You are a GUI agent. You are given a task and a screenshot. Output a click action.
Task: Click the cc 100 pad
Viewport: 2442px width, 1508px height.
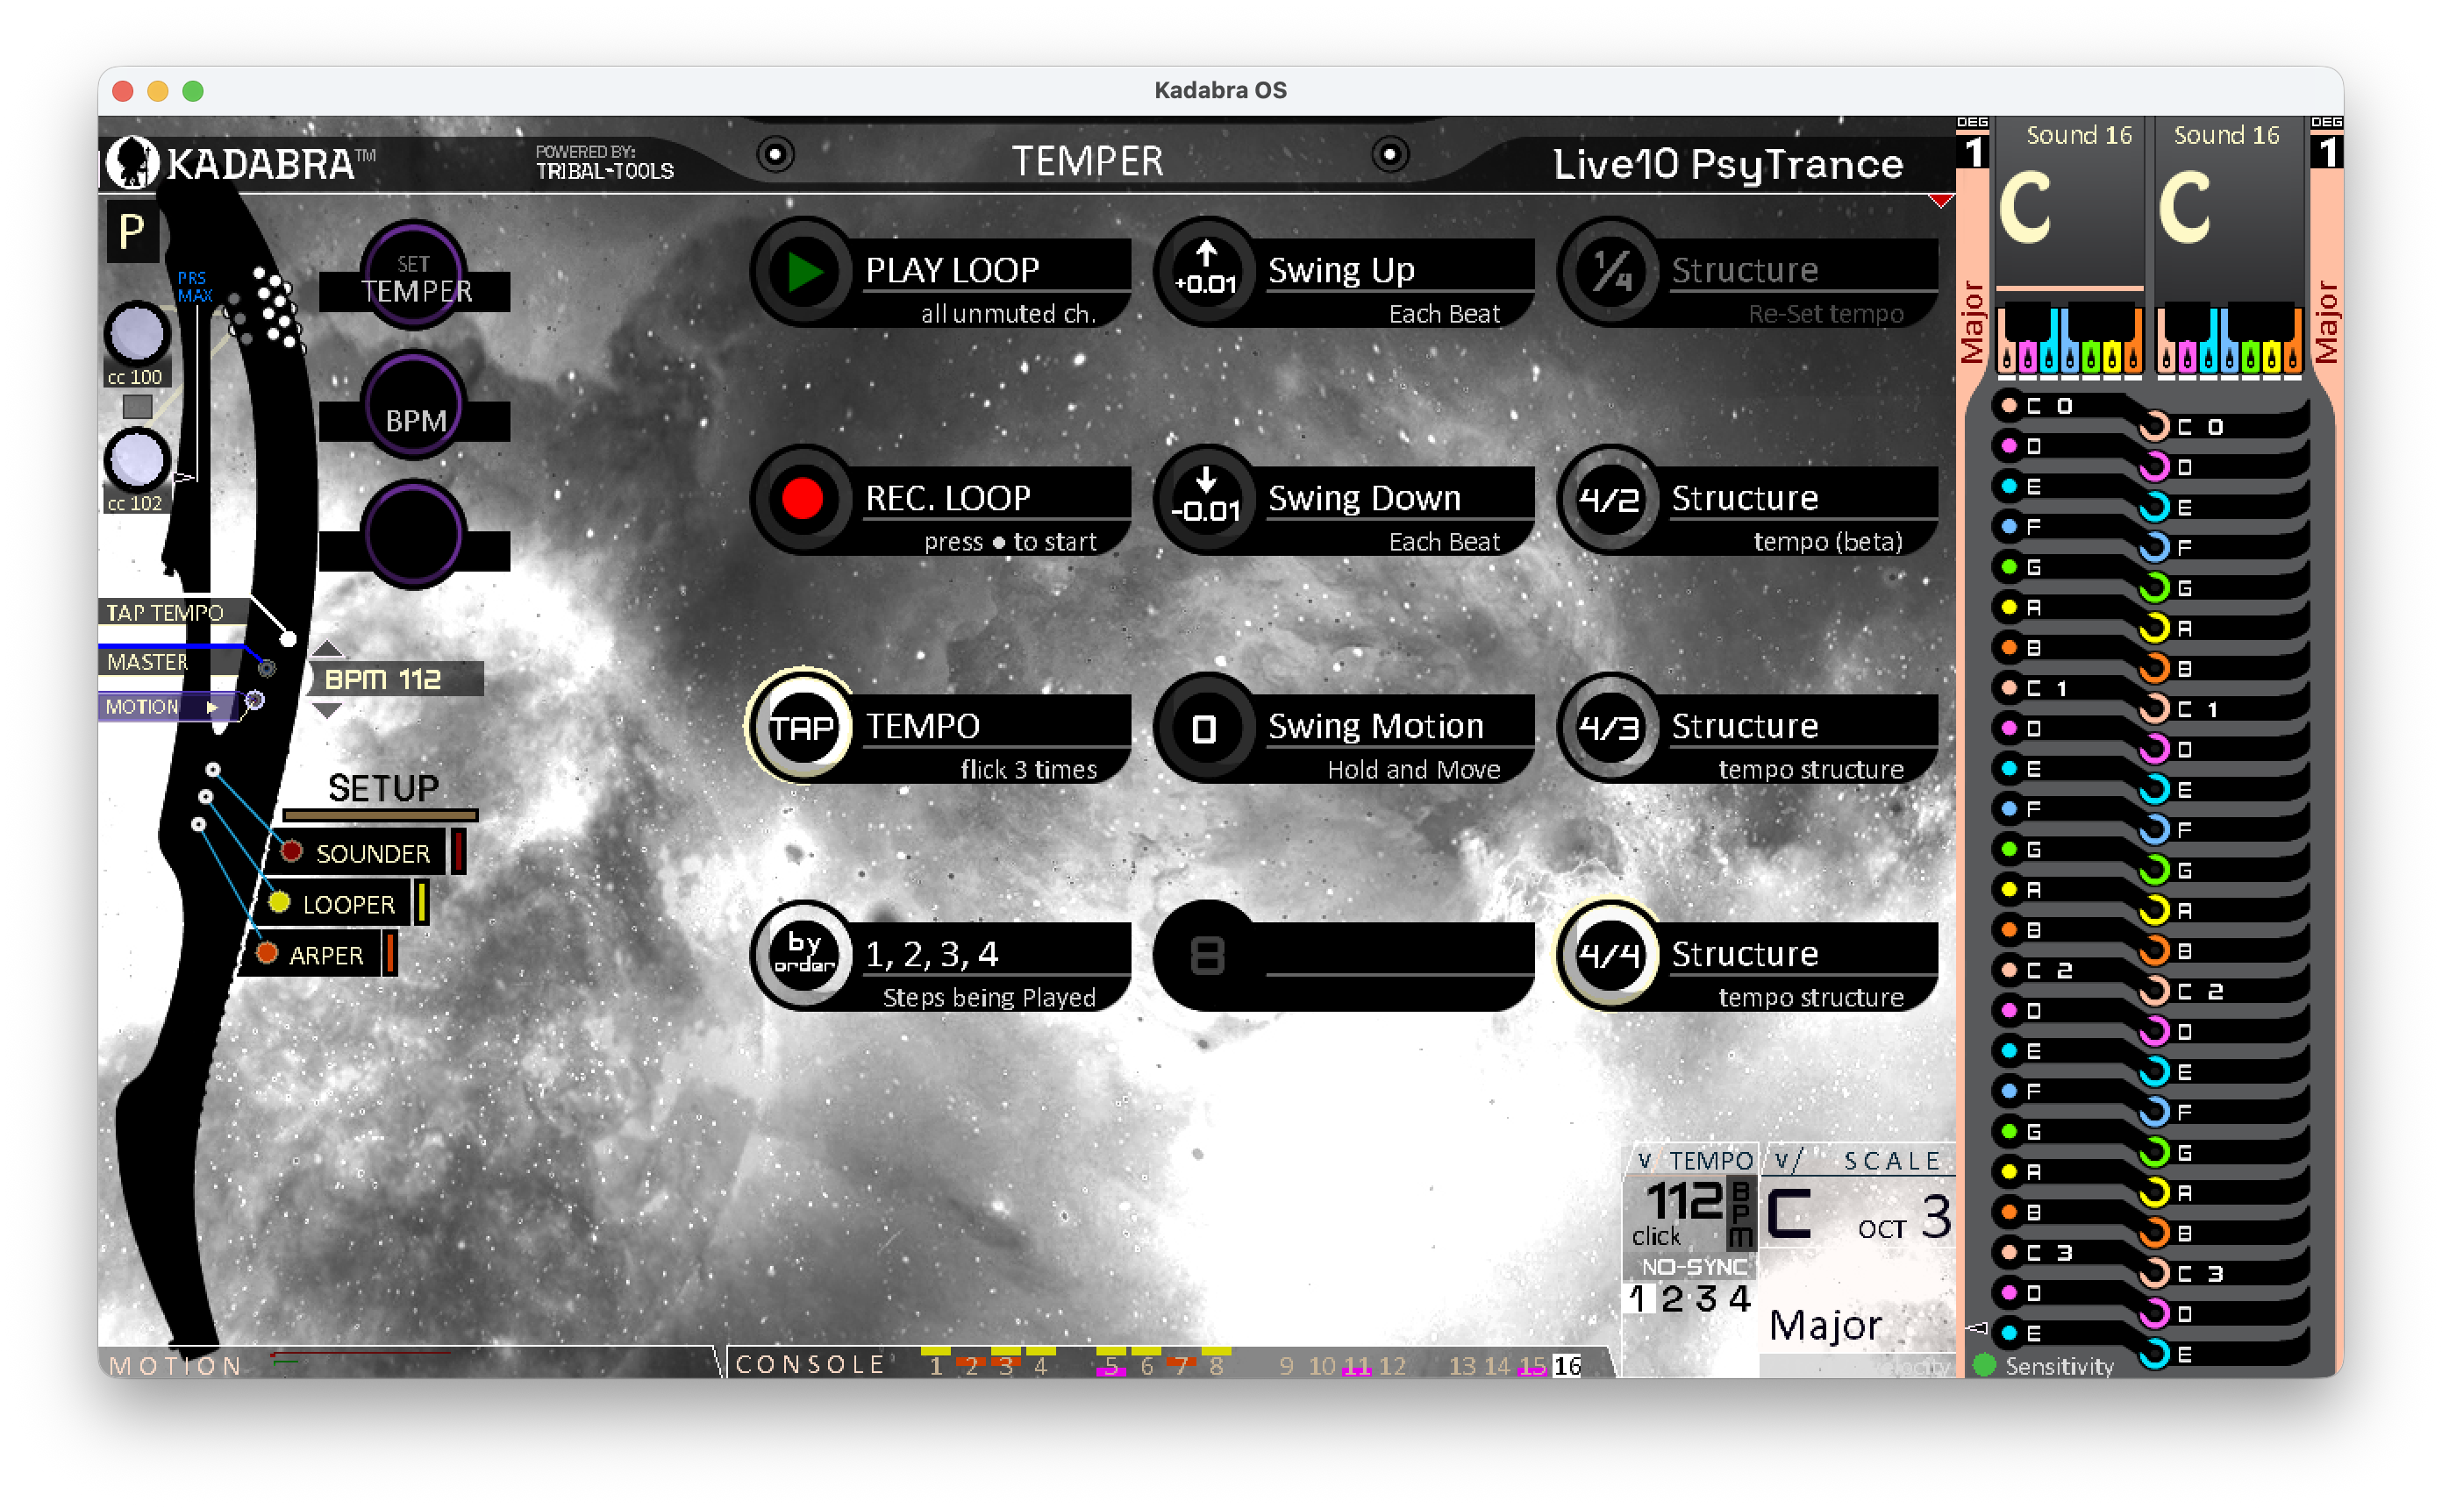point(137,334)
